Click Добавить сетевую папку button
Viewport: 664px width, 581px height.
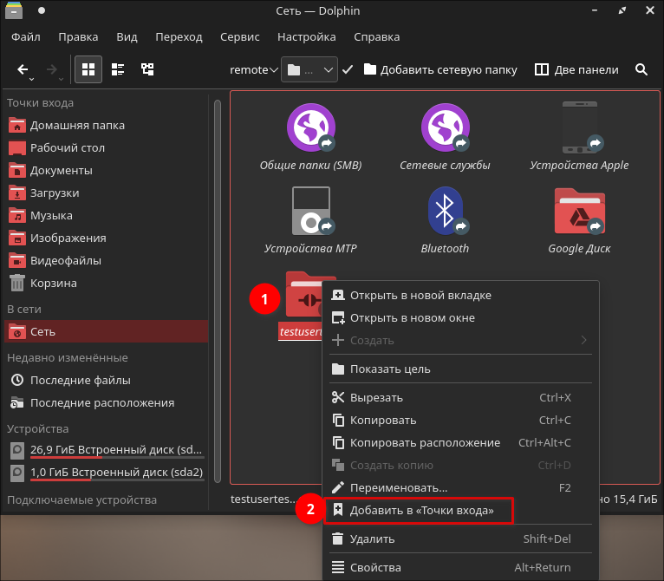click(439, 69)
